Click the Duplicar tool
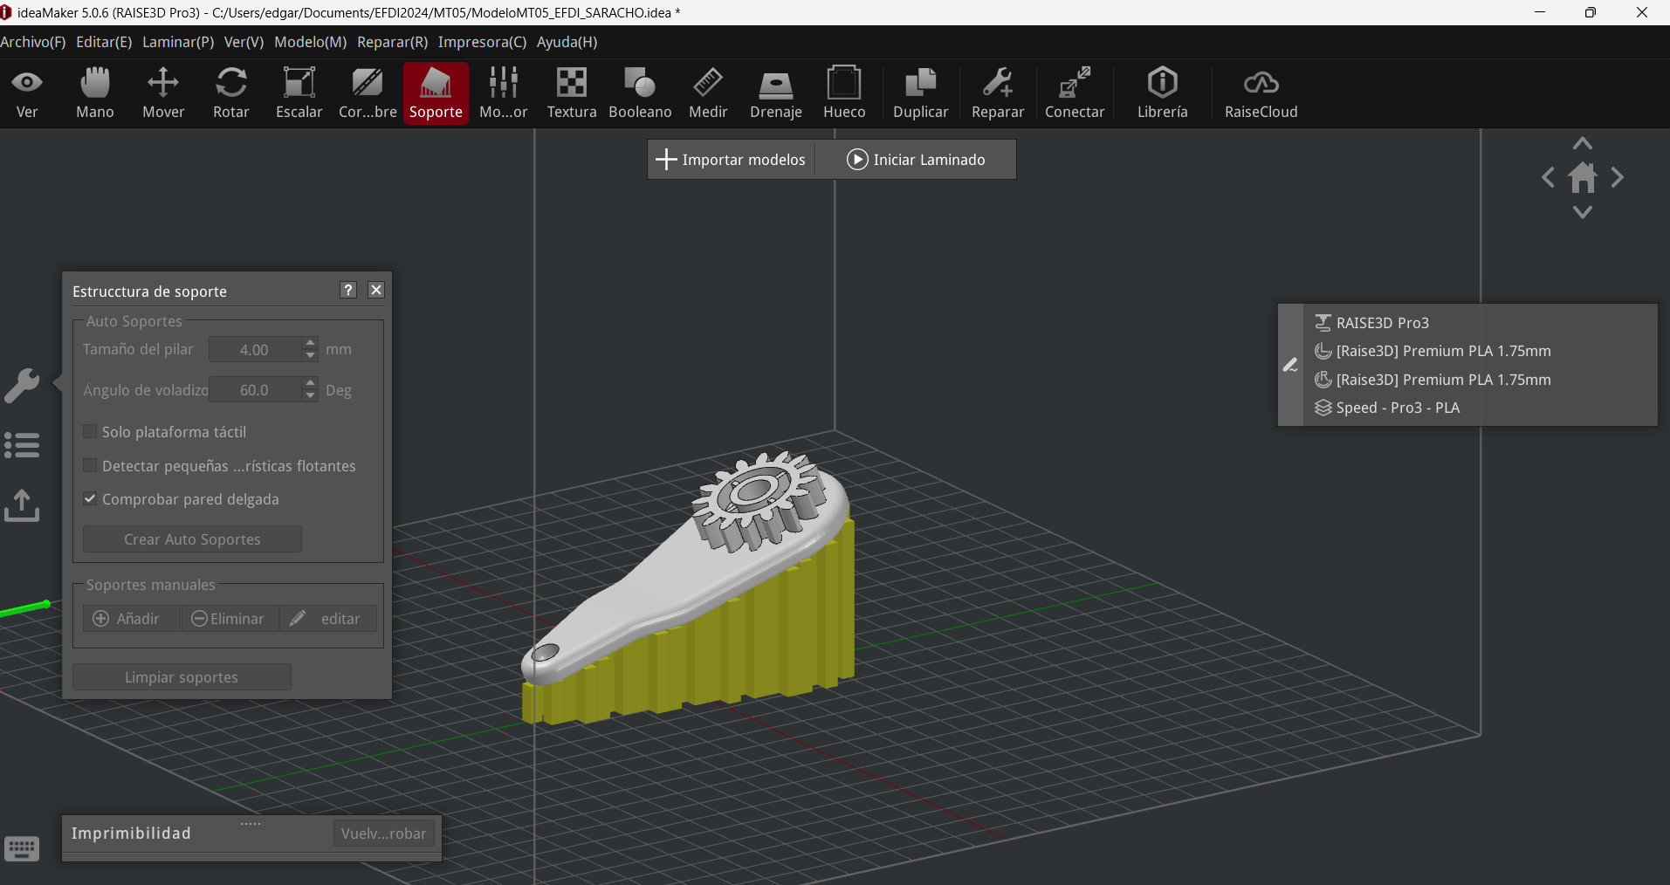This screenshot has height=885, width=1670. coord(920,93)
